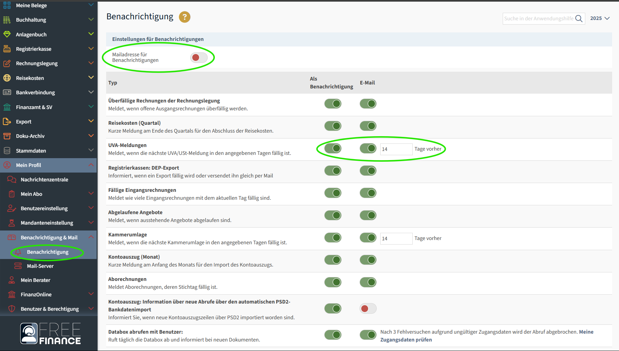The width and height of the screenshot is (619, 351).
Task: Turn on PSD2 Kontoauszug e-mail toggle
Action: click(368, 308)
